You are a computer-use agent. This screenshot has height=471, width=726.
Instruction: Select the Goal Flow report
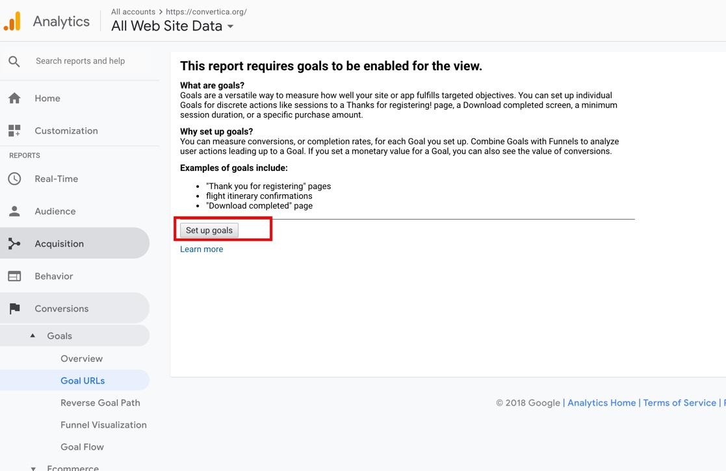(82, 447)
